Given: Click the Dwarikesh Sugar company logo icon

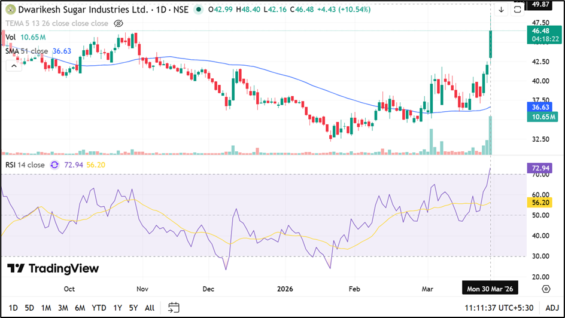Looking at the screenshot, I should (x=10, y=10).
